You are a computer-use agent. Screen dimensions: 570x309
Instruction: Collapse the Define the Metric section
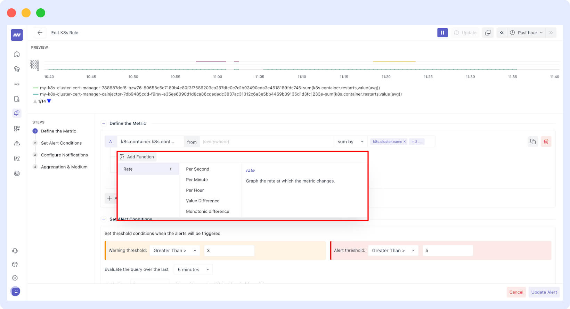tap(104, 123)
